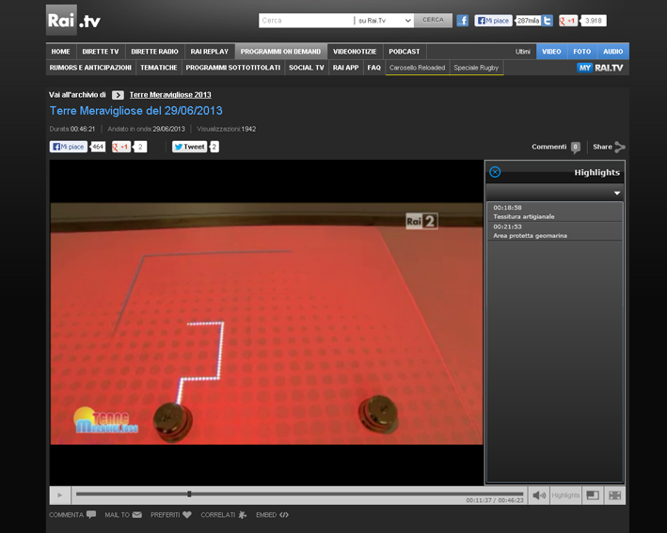The width and height of the screenshot is (667, 533).
Task: Click the Share icon
Action: click(x=620, y=147)
